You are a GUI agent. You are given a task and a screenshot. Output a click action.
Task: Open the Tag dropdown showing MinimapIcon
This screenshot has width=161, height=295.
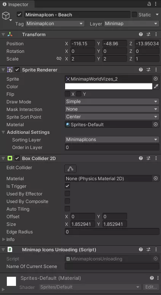(x=55, y=24)
